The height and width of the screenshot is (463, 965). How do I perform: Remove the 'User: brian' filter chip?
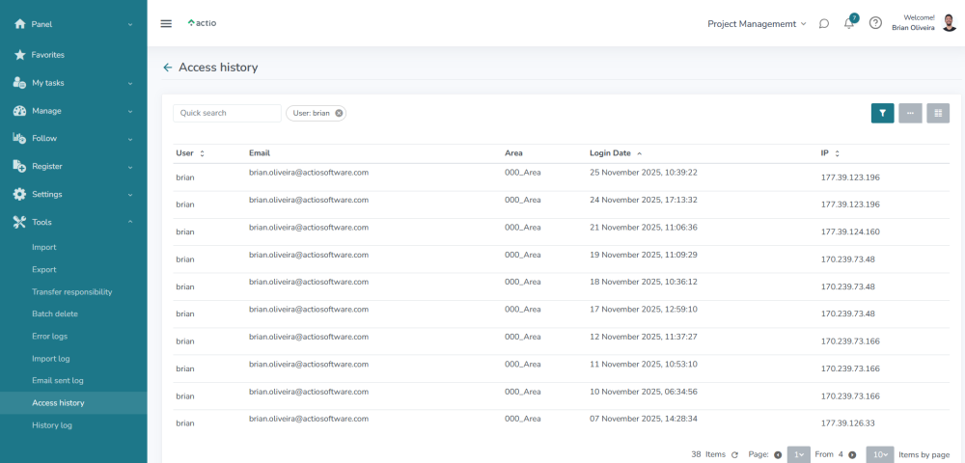coord(339,113)
